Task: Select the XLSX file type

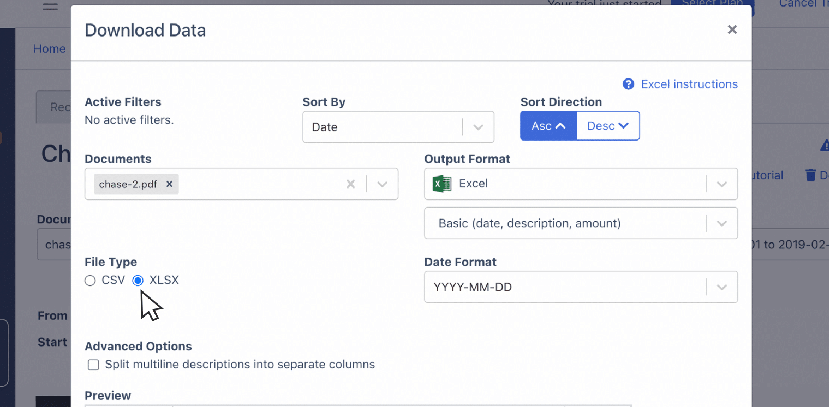Action: [138, 281]
